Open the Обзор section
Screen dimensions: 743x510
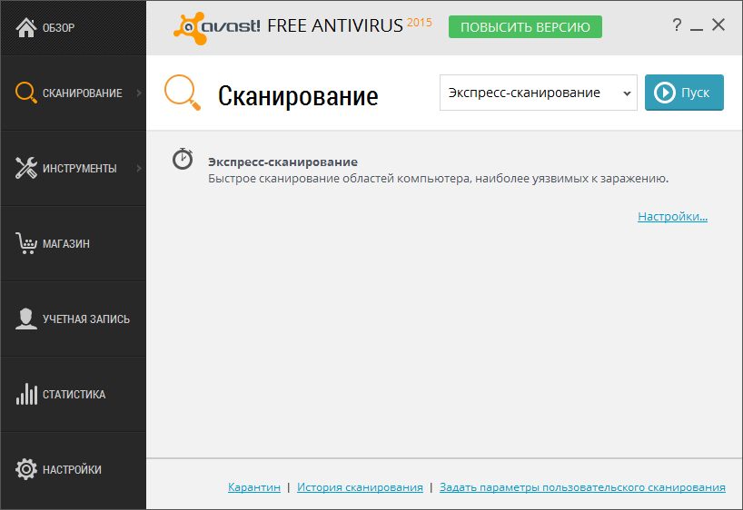(74, 27)
